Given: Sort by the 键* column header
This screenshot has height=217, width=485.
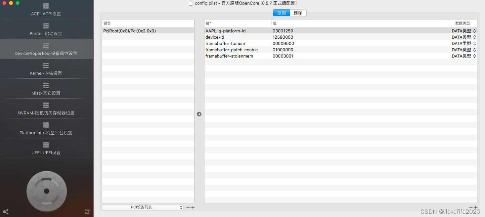Looking at the screenshot, I should tap(238, 23).
